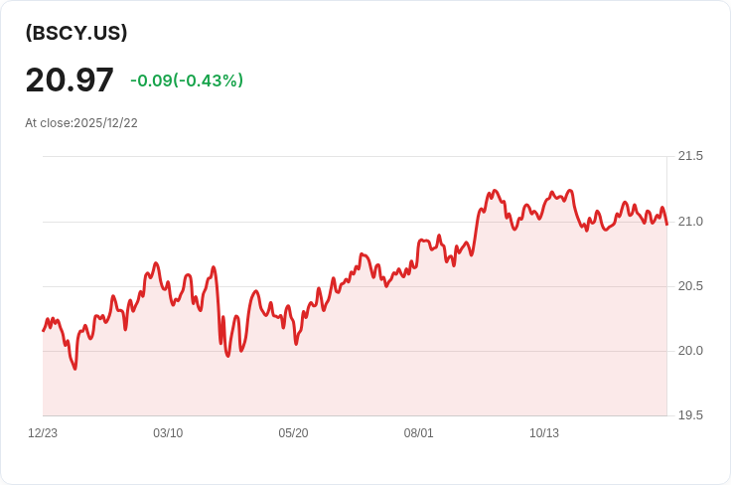
Task: Click the 19.5 y-axis label
Action: (690, 415)
